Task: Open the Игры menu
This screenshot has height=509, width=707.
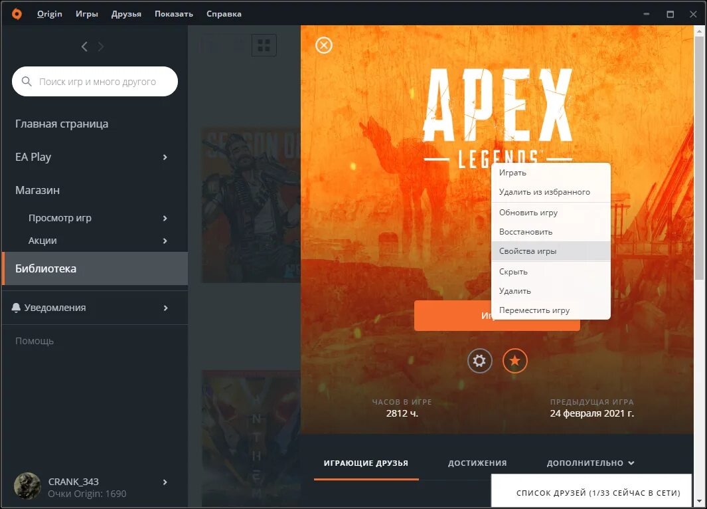Action: [x=86, y=14]
